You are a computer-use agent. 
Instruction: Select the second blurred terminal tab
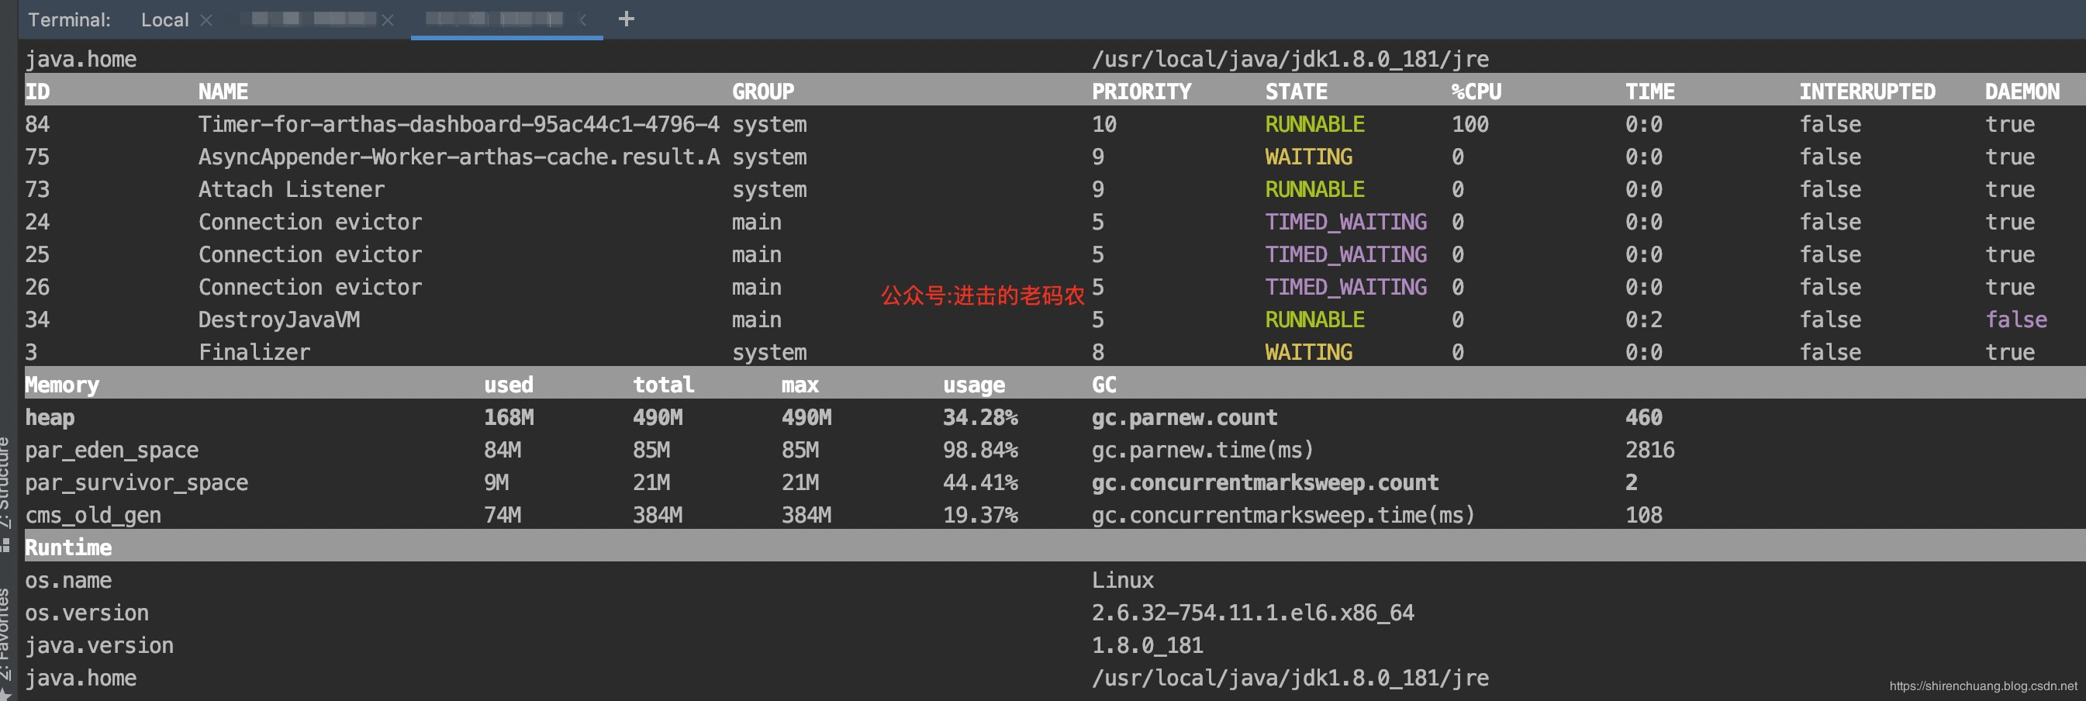coord(313,19)
